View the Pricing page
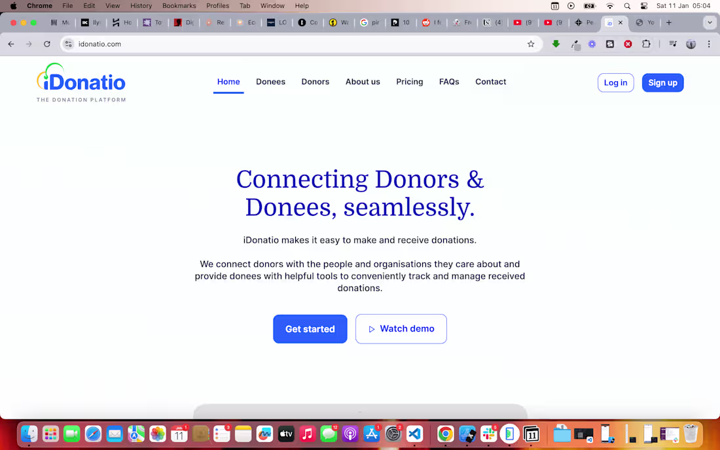 (x=410, y=82)
